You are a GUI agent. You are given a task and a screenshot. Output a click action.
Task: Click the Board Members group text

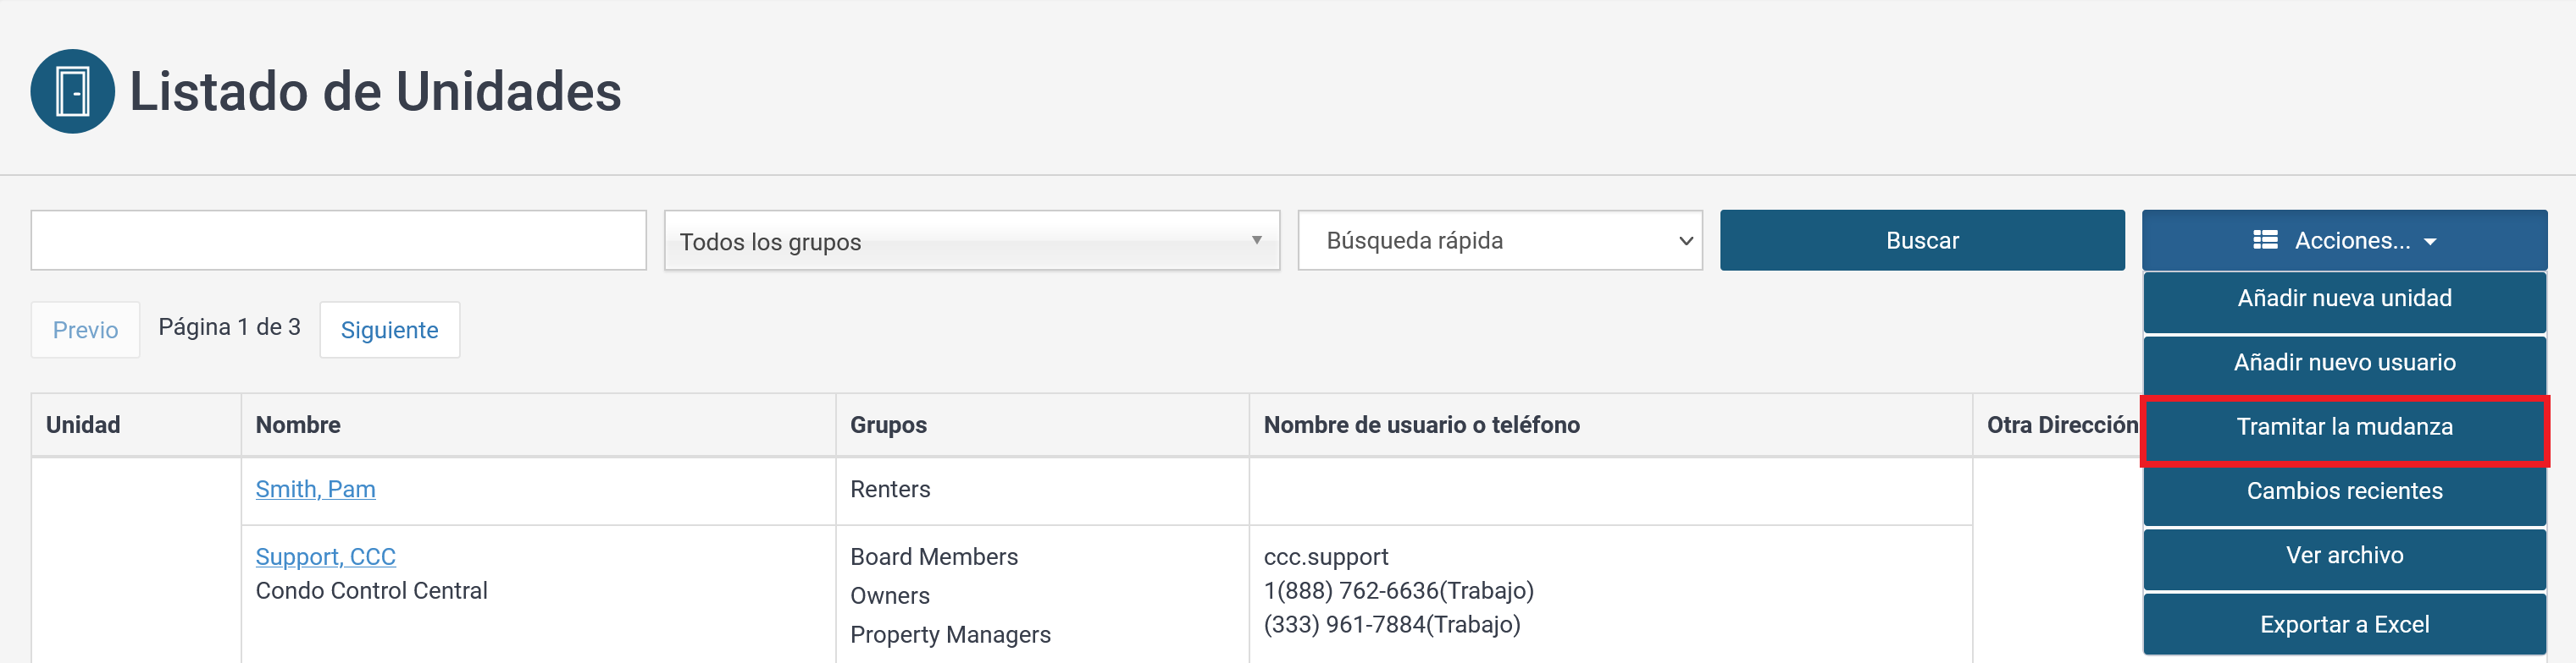click(x=934, y=556)
